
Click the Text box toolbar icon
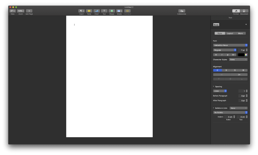pos(104,11)
